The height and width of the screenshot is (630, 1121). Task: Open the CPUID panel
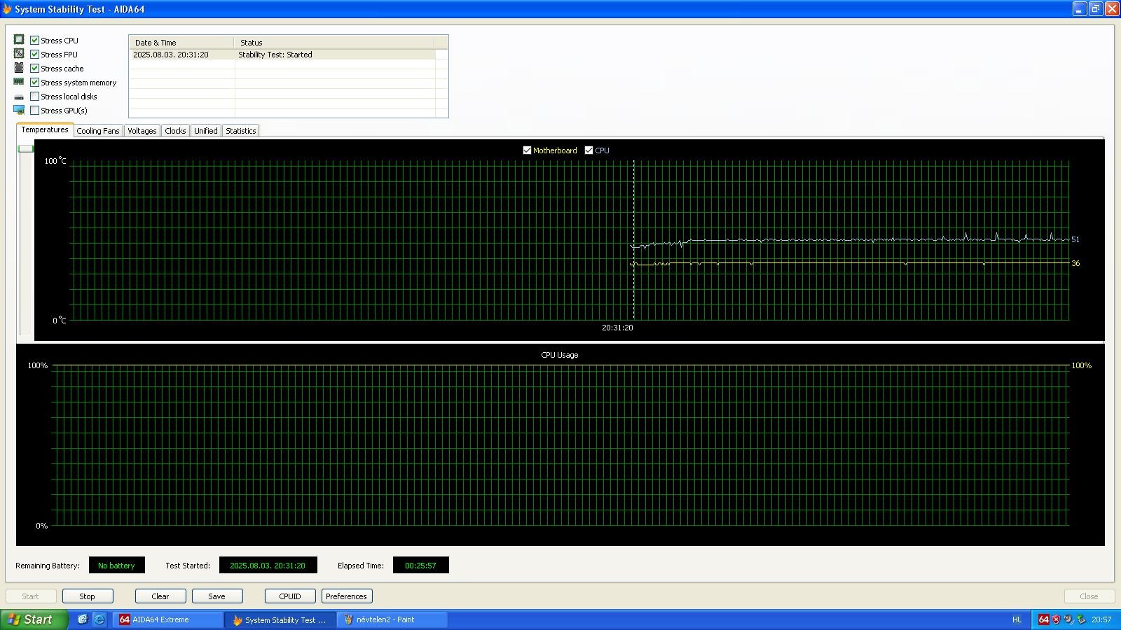[290, 596]
